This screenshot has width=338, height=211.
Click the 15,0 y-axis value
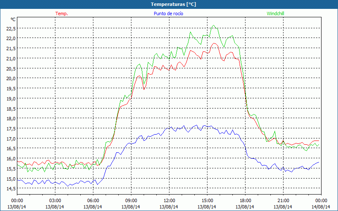[11, 179]
